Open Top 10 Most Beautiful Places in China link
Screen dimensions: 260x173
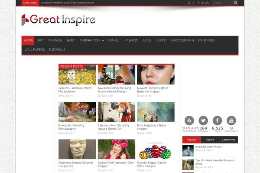[x=215, y=162]
